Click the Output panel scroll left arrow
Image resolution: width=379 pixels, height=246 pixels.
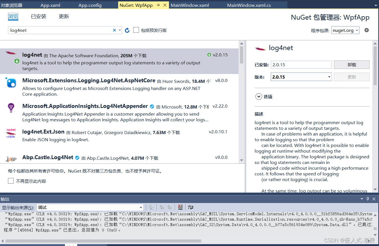pos(2,241)
